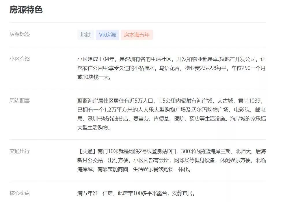Click the VR房源 tag
This screenshot has width=285, height=202.
pyautogui.click(x=107, y=35)
